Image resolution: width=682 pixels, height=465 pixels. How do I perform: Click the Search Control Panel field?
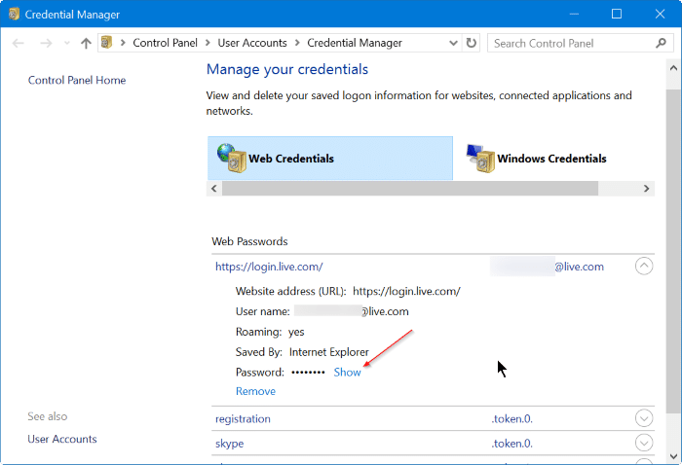581,43
